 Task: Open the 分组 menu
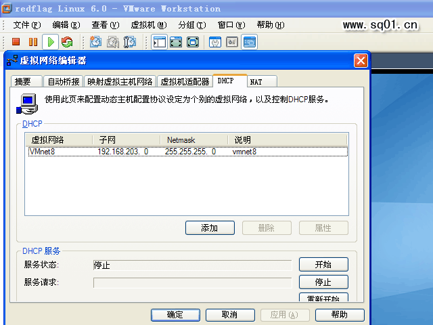tap(192, 25)
